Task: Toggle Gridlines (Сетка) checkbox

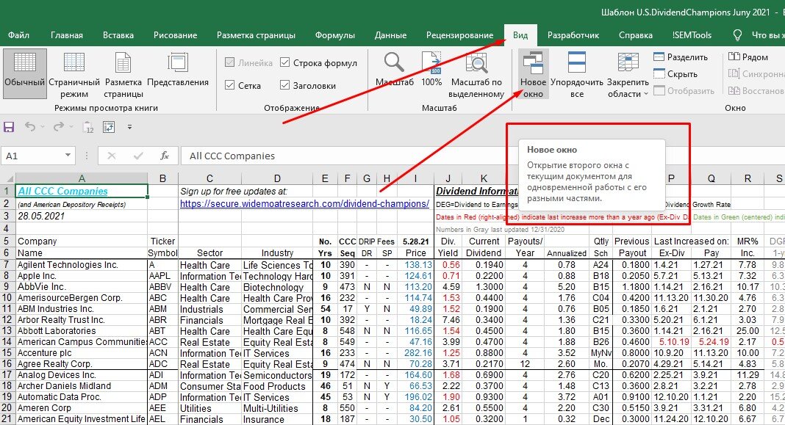Action: click(x=243, y=85)
